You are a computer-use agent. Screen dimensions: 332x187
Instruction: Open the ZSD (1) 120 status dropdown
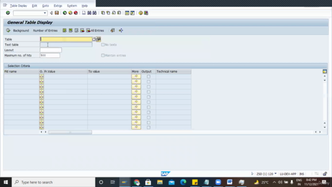click(x=275, y=173)
